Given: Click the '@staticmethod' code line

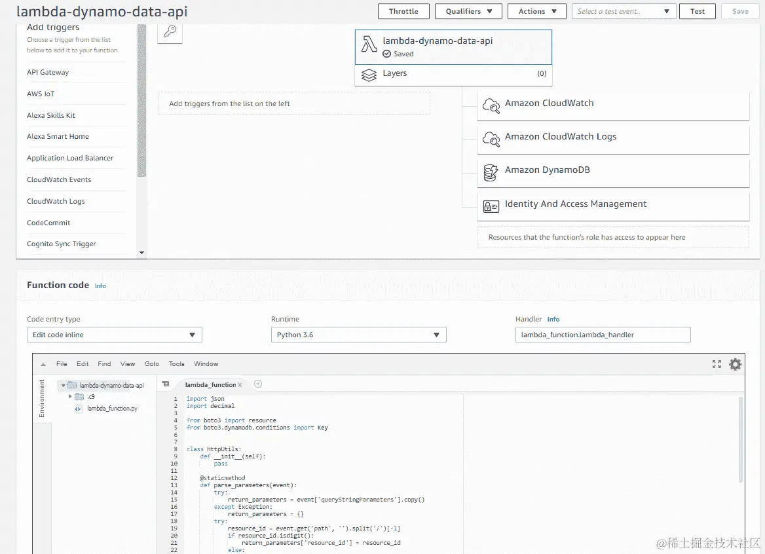Looking at the screenshot, I should point(223,478).
